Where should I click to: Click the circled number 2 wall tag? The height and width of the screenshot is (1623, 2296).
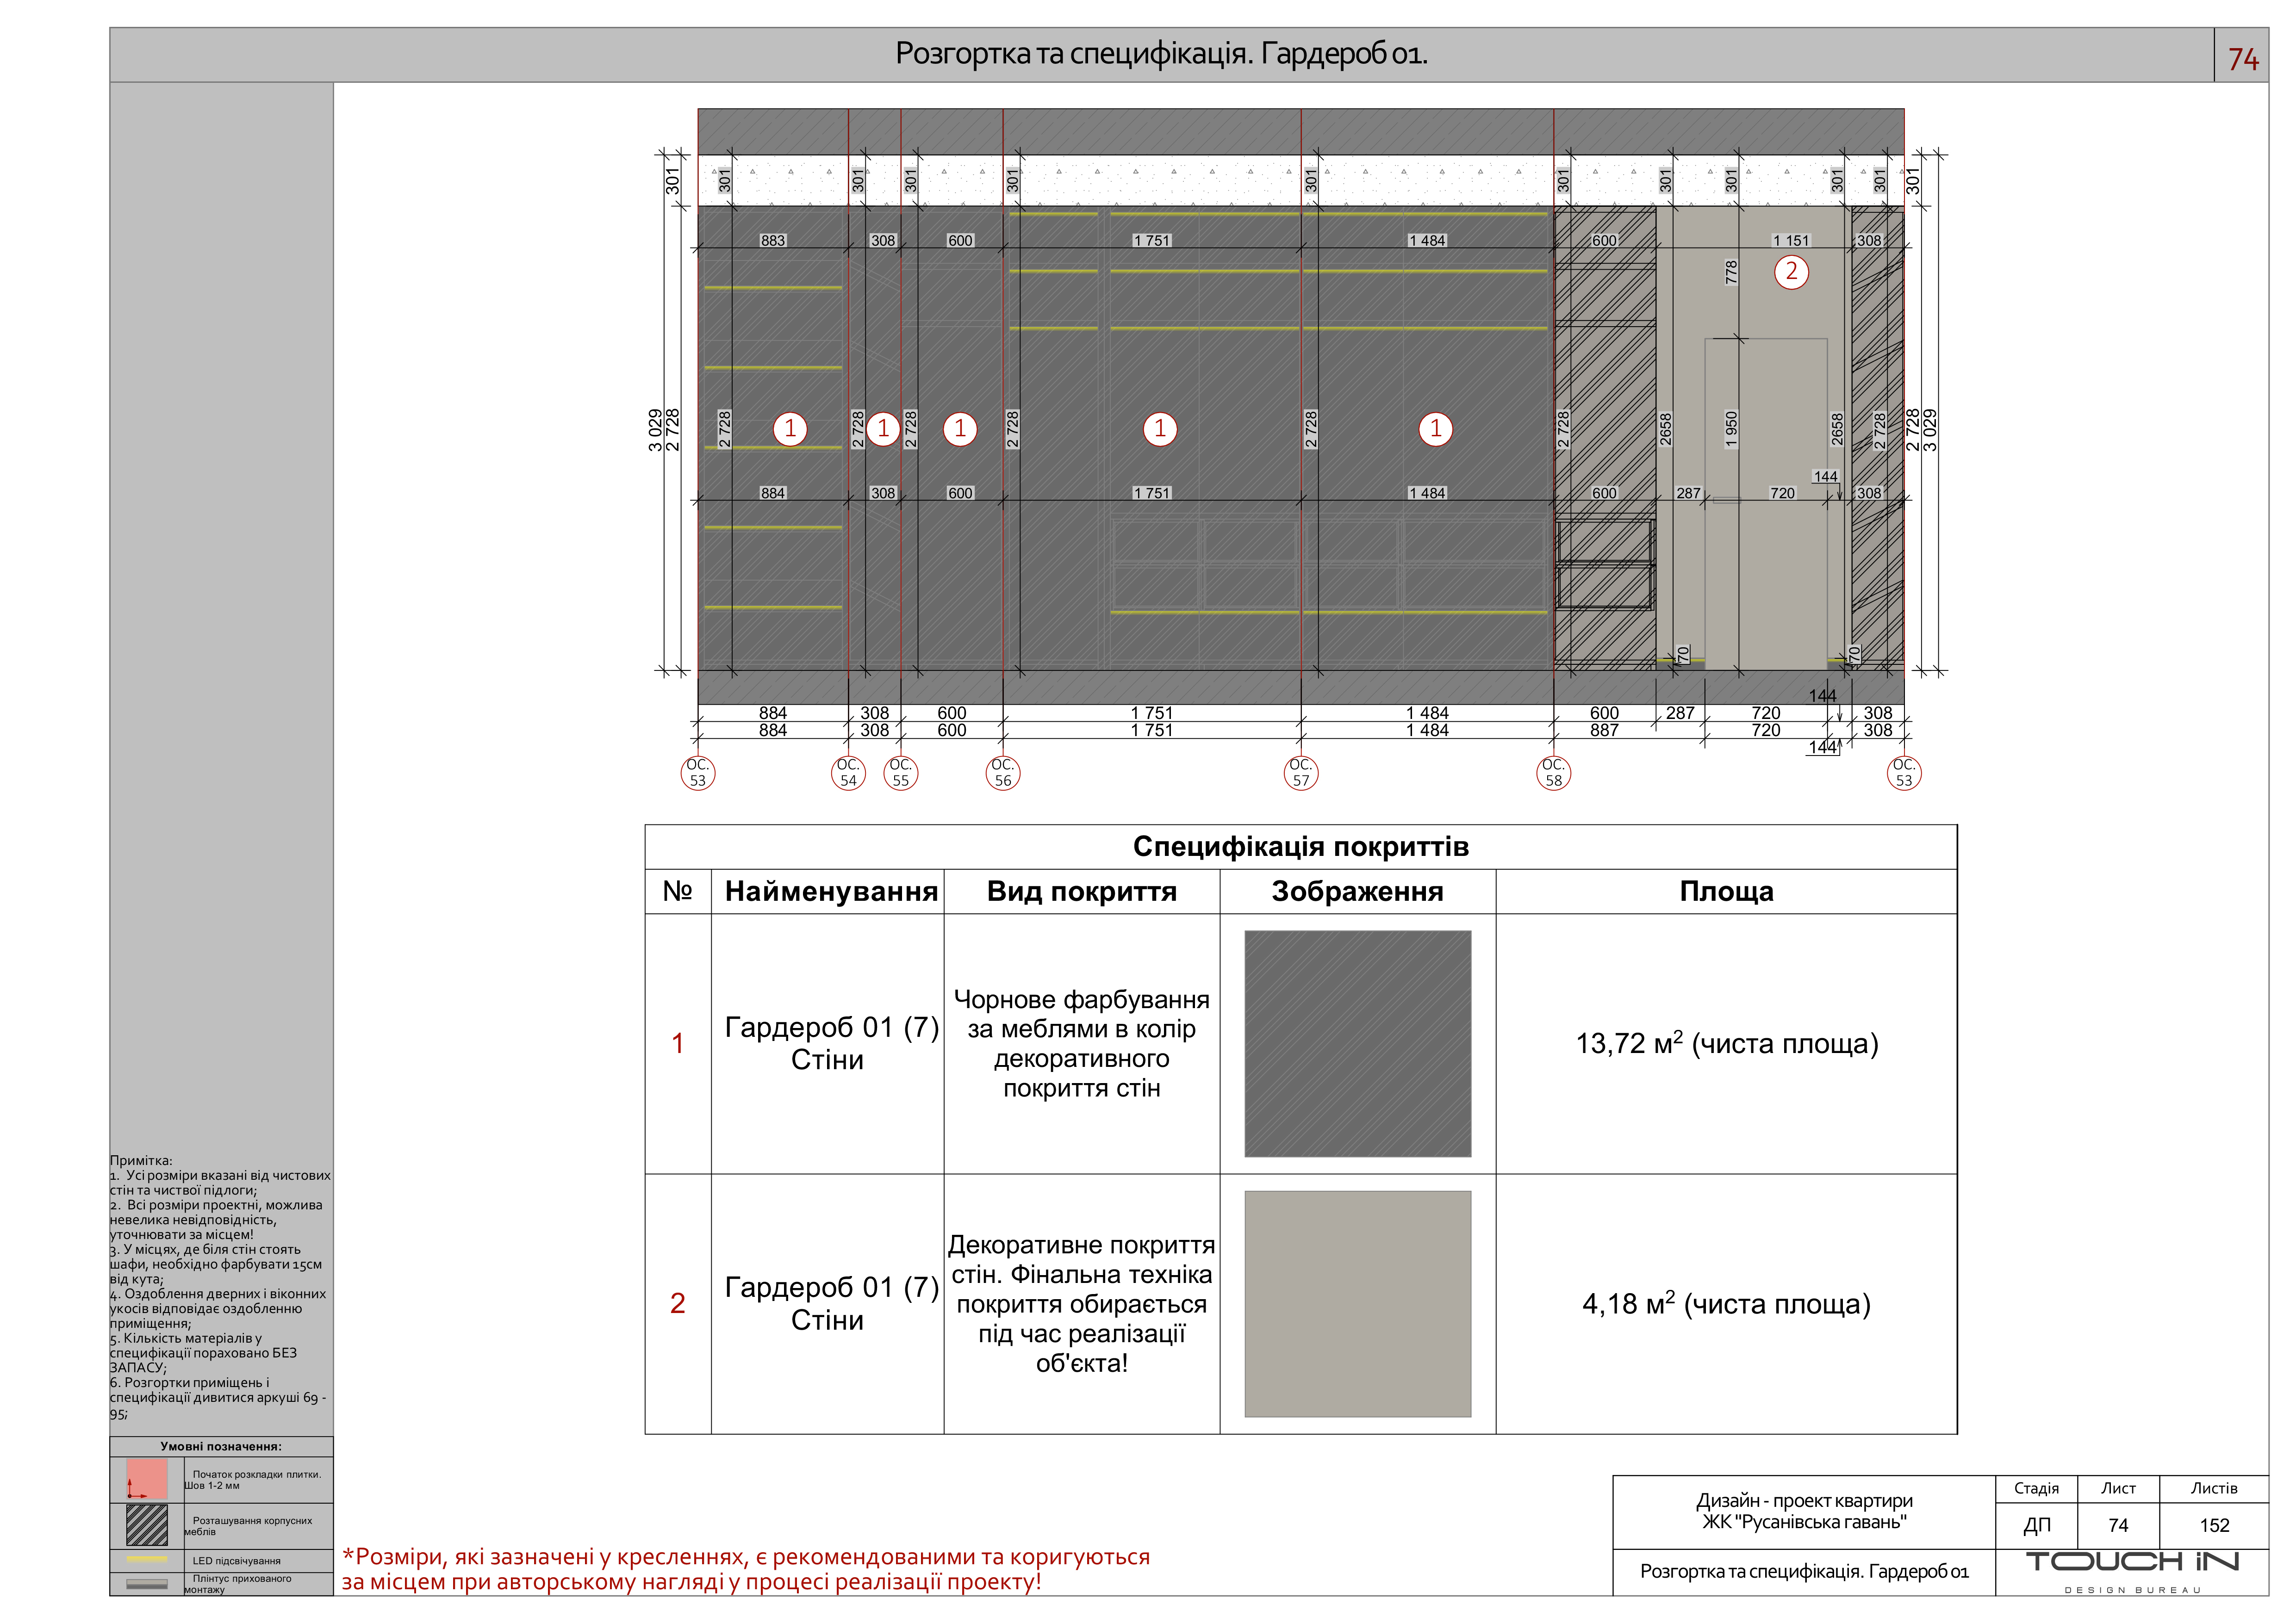pyautogui.click(x=1791, y=272)
